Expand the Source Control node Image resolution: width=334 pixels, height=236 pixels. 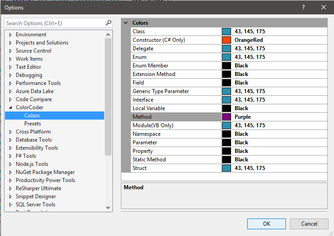(x=10, y=51)
